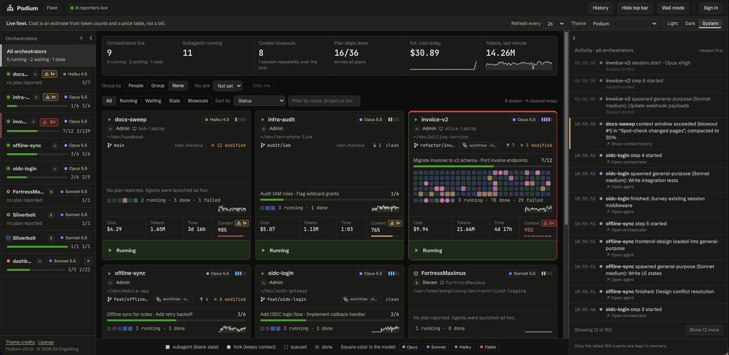The width and height of the screenshot is (729, 355).
Task: Select the Running filter tab
Action: click(129, 101)
